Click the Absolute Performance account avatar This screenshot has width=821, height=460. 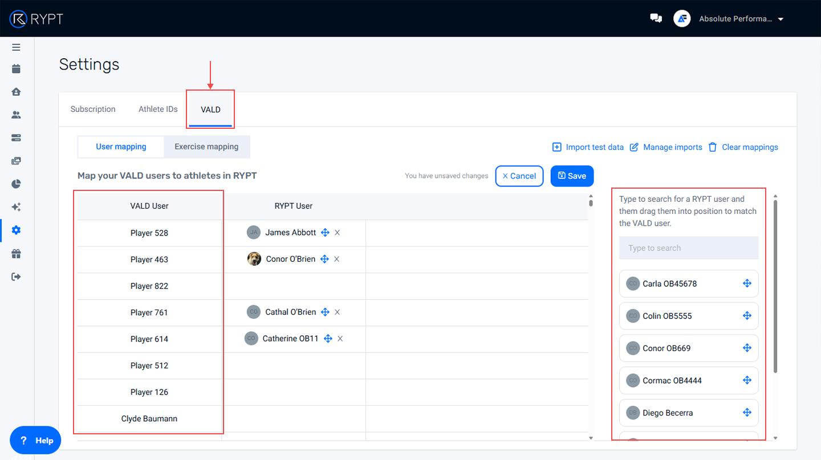pos(682,19)
